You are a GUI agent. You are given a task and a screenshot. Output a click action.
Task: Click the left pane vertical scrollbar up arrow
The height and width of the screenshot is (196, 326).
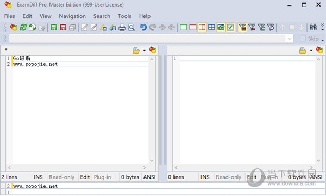[152, 59]
